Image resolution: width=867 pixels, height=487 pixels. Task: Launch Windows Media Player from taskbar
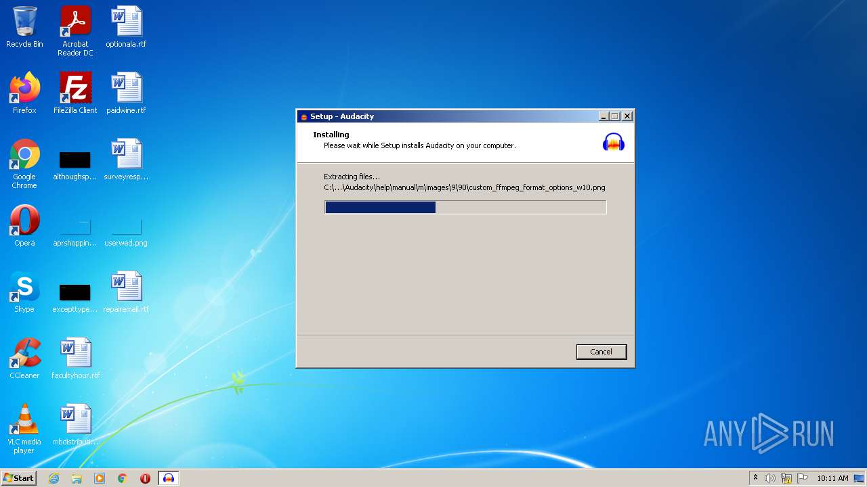click(100, 478)
